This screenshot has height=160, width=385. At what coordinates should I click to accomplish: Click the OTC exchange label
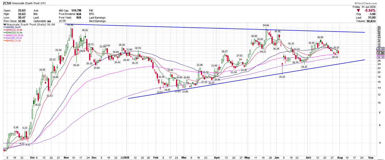point(44,4)
